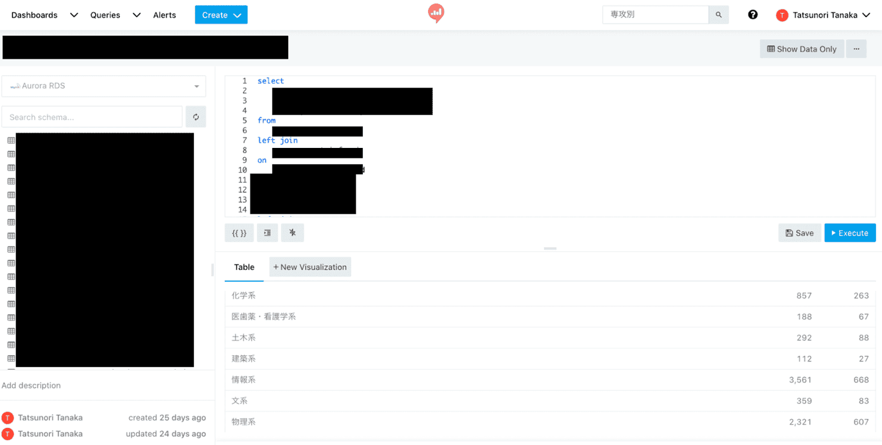Format the query with indent icon
882x445 pixels.
pos(268,233)
